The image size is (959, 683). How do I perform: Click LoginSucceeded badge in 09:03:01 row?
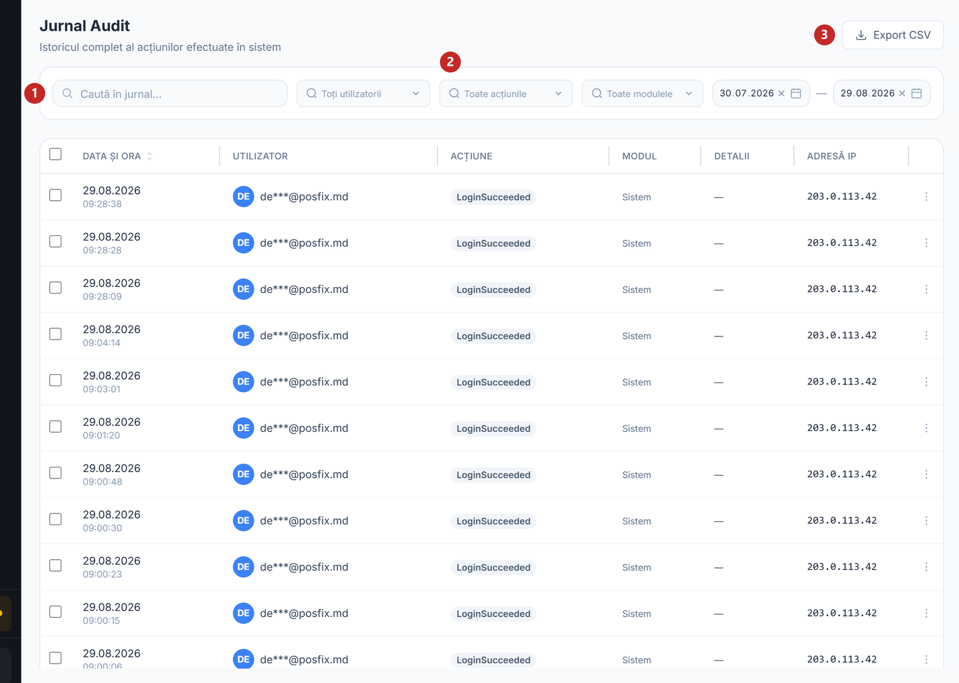point(494,382)
